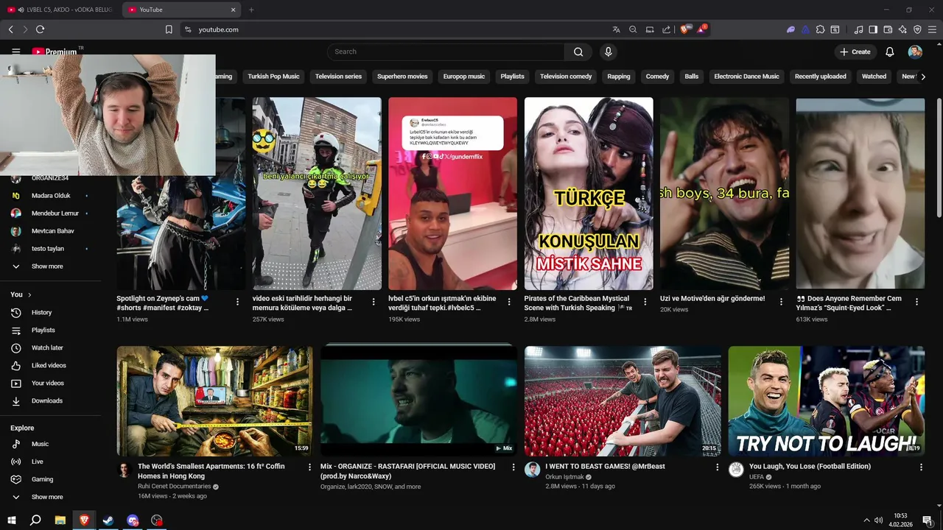The width and height of the screenshot is (943, 530).
Task: Open YouTube notifications bell
Action: click(890, 52)
